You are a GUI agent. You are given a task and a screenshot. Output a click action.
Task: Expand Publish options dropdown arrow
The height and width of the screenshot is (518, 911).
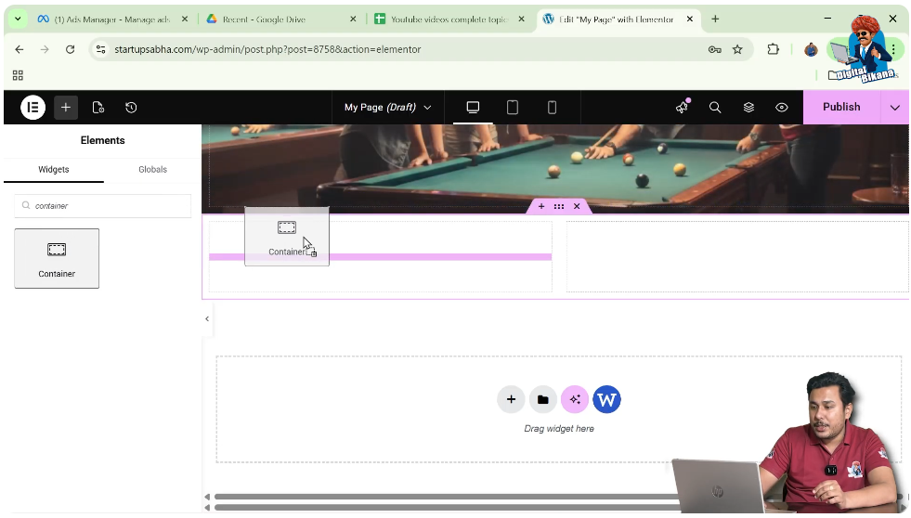[894, 108]
